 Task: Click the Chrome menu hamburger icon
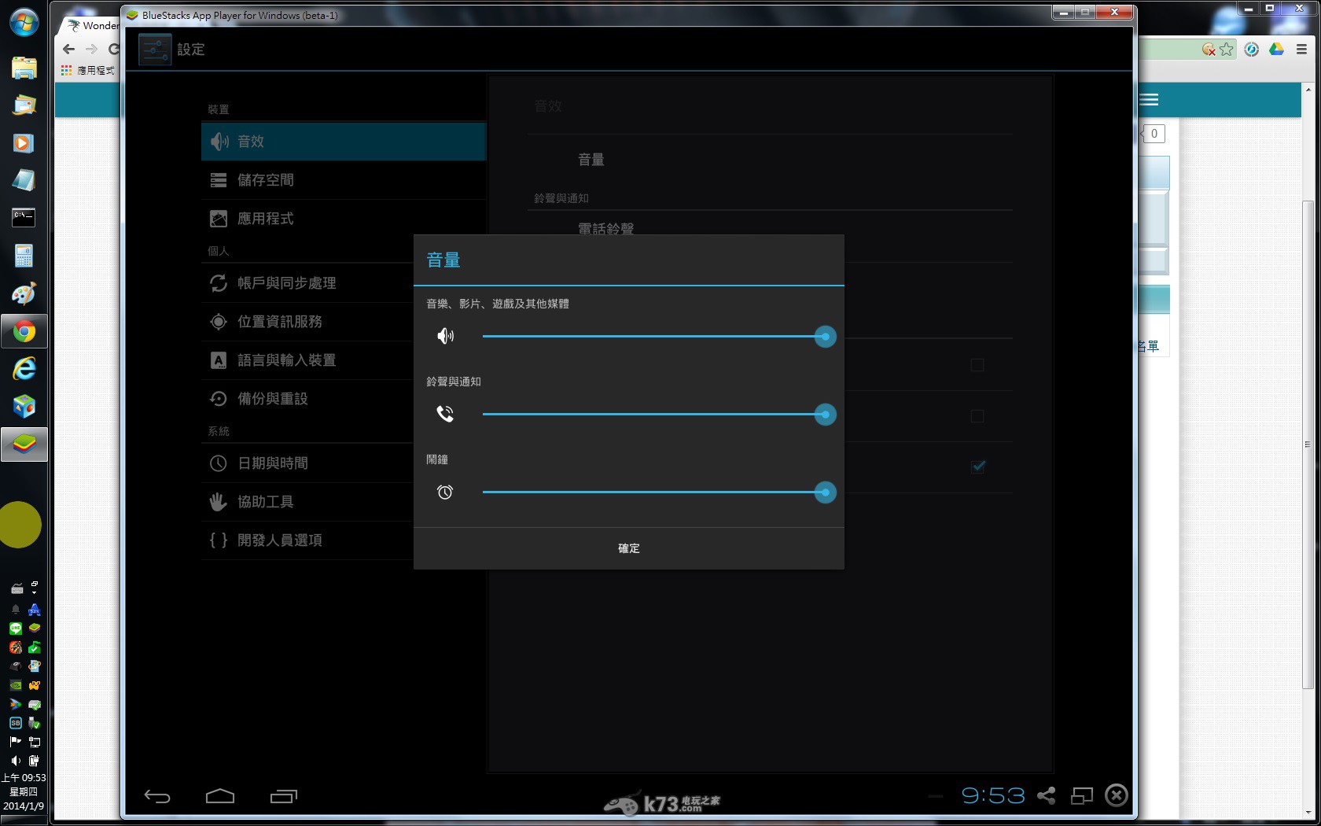1301,49
